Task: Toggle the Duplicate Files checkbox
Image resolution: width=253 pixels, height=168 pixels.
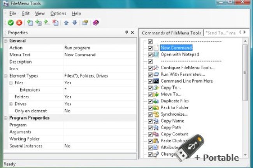Action: 150,101
